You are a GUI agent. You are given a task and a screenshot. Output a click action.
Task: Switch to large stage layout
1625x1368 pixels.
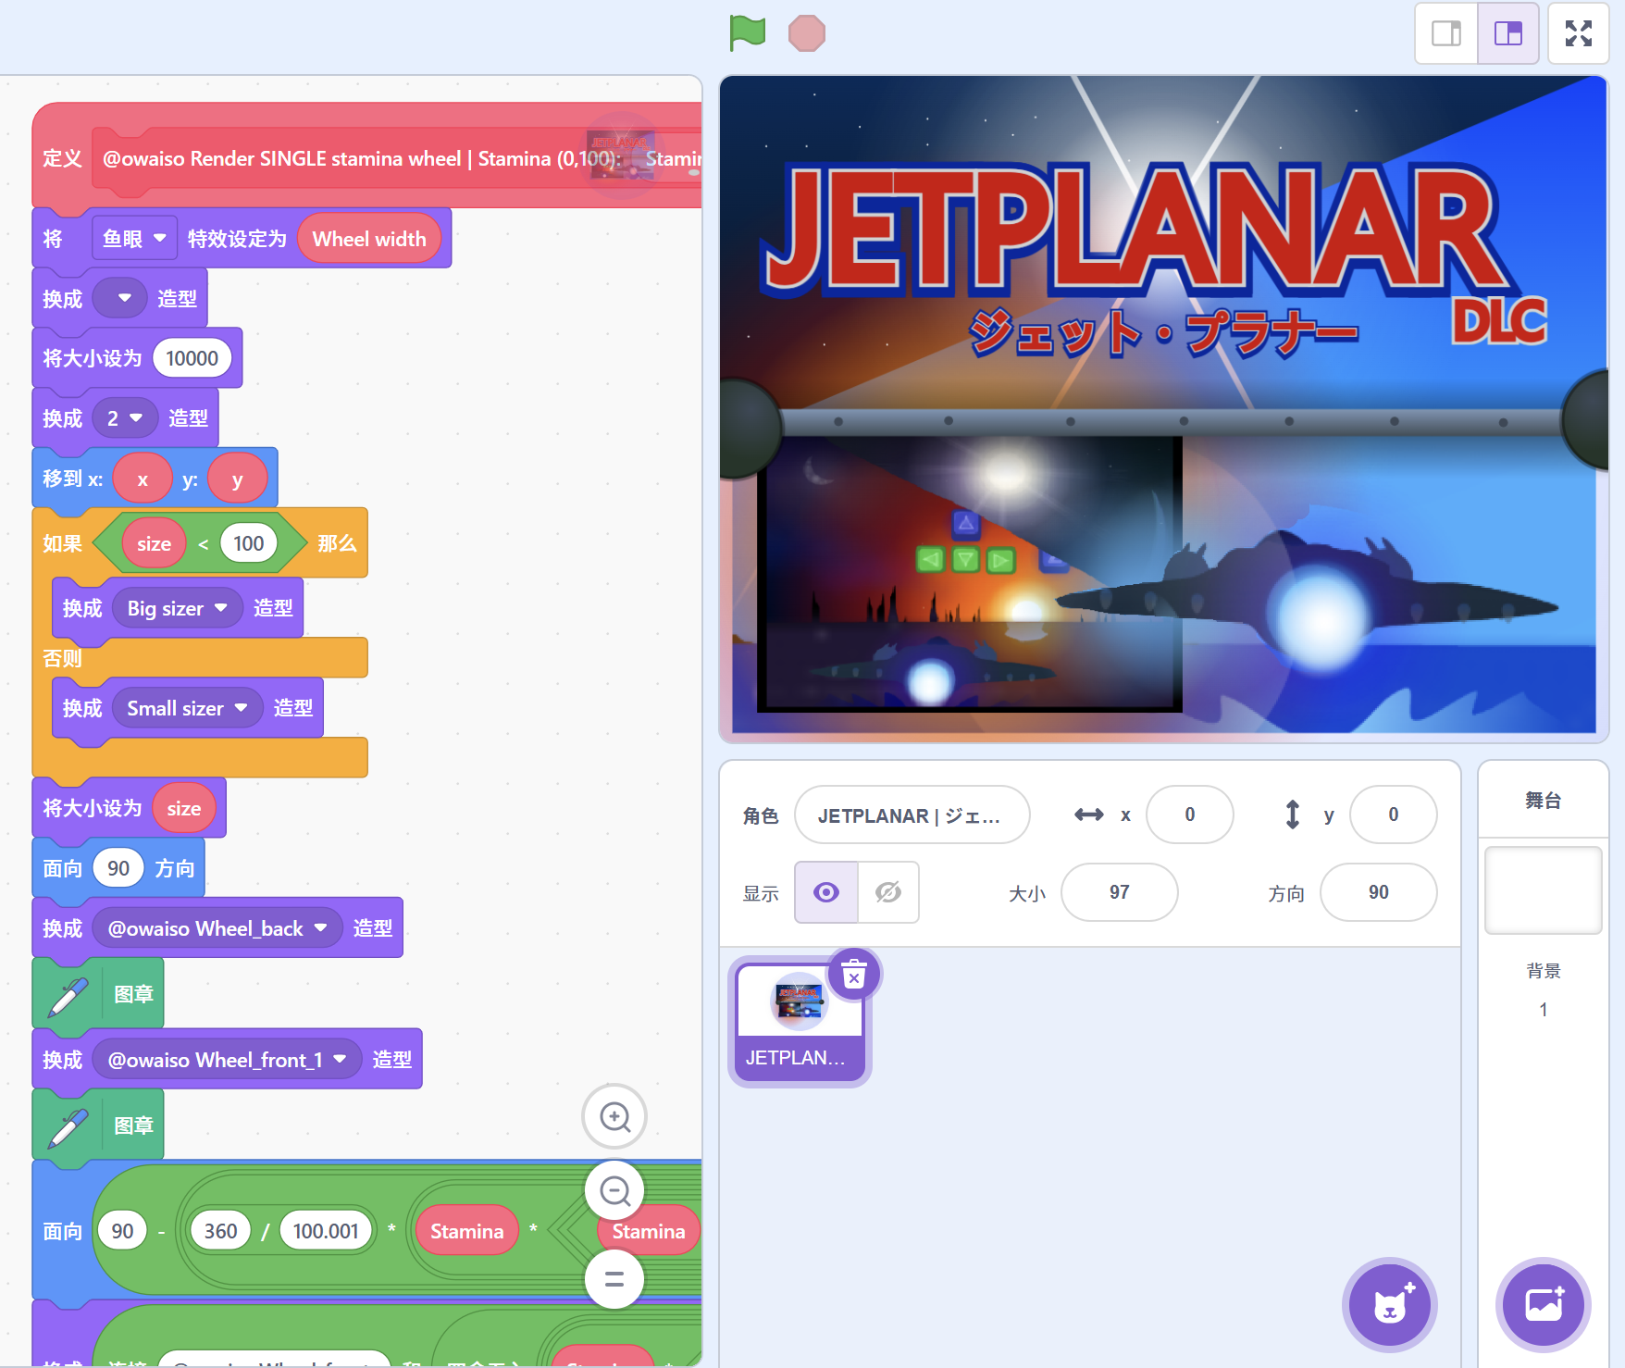coord(1508,33)
